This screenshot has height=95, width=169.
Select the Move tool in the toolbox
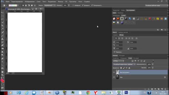[x=2, y=13]
